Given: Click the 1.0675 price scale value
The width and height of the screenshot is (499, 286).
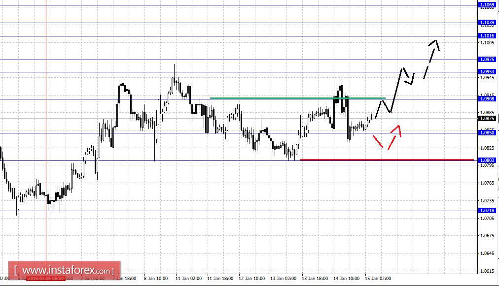Looking at the screenshot, I should [x=487, y=236].
